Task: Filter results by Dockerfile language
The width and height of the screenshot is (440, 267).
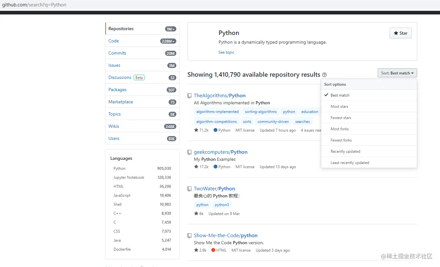Action: pyautogui.click(x=142, y=249)
